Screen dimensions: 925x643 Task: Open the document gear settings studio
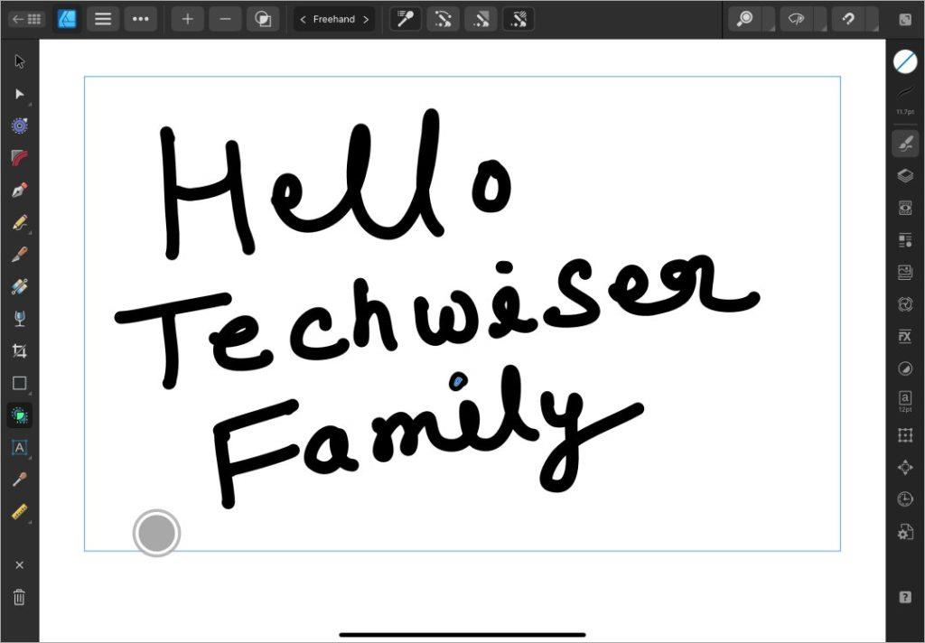click(905, 532)
